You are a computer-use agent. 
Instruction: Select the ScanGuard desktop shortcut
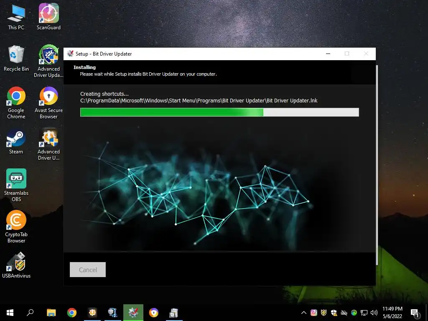(48, 17)
